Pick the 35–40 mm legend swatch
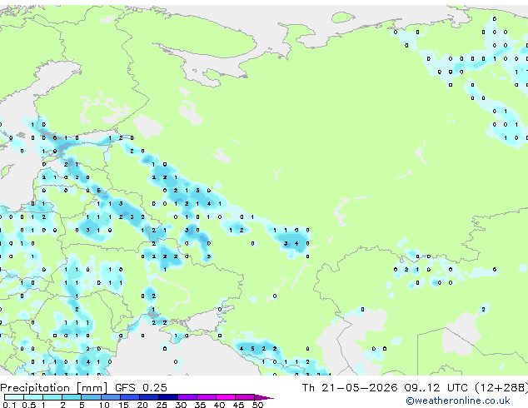 [207, 397]
